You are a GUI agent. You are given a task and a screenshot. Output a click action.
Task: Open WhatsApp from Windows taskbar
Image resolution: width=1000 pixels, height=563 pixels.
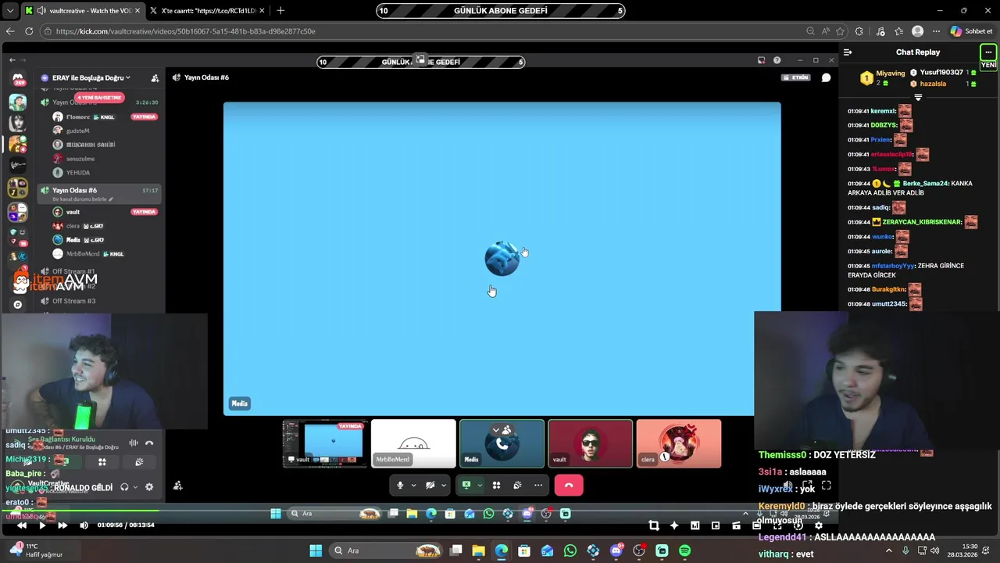coord(570,551)
